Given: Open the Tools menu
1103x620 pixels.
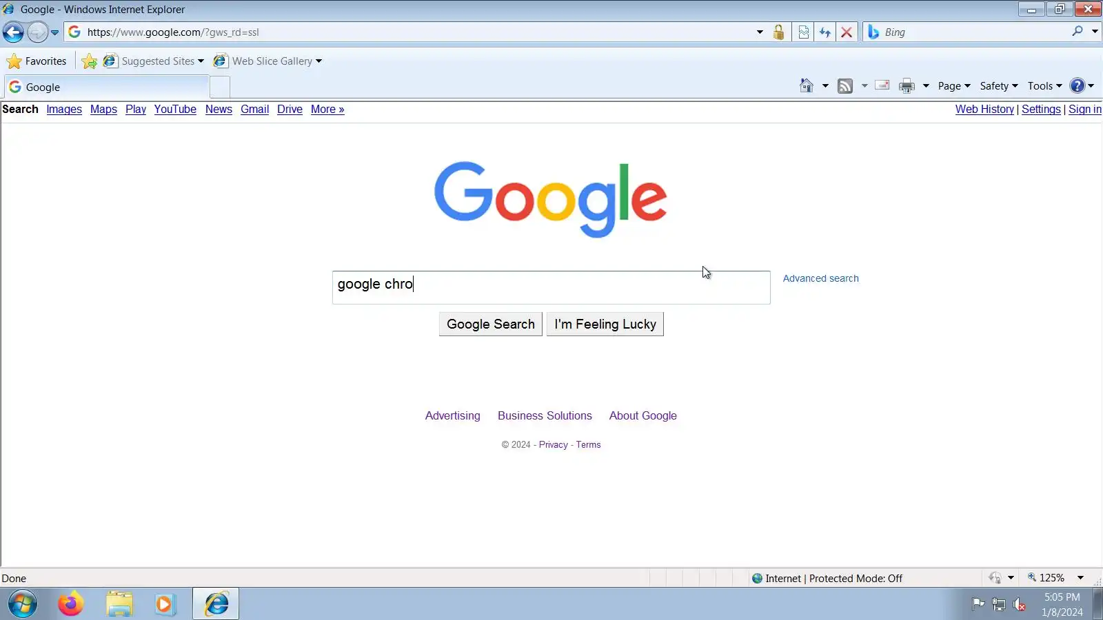Looking at the screenshot, I should (1044, 86).
